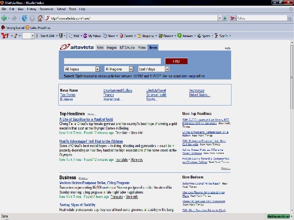Open 'A Life of Sacrifice for a Vault of Gold'

point(86,119)
